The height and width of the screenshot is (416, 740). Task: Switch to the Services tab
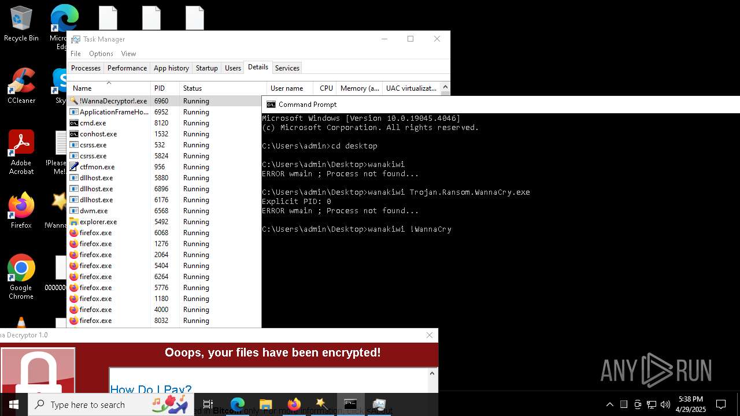pos(287,68)
